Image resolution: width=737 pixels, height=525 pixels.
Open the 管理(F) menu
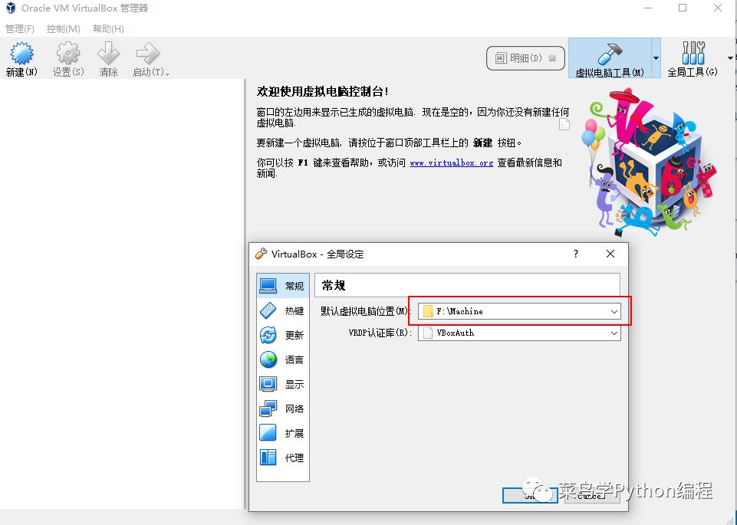[20, 28]
